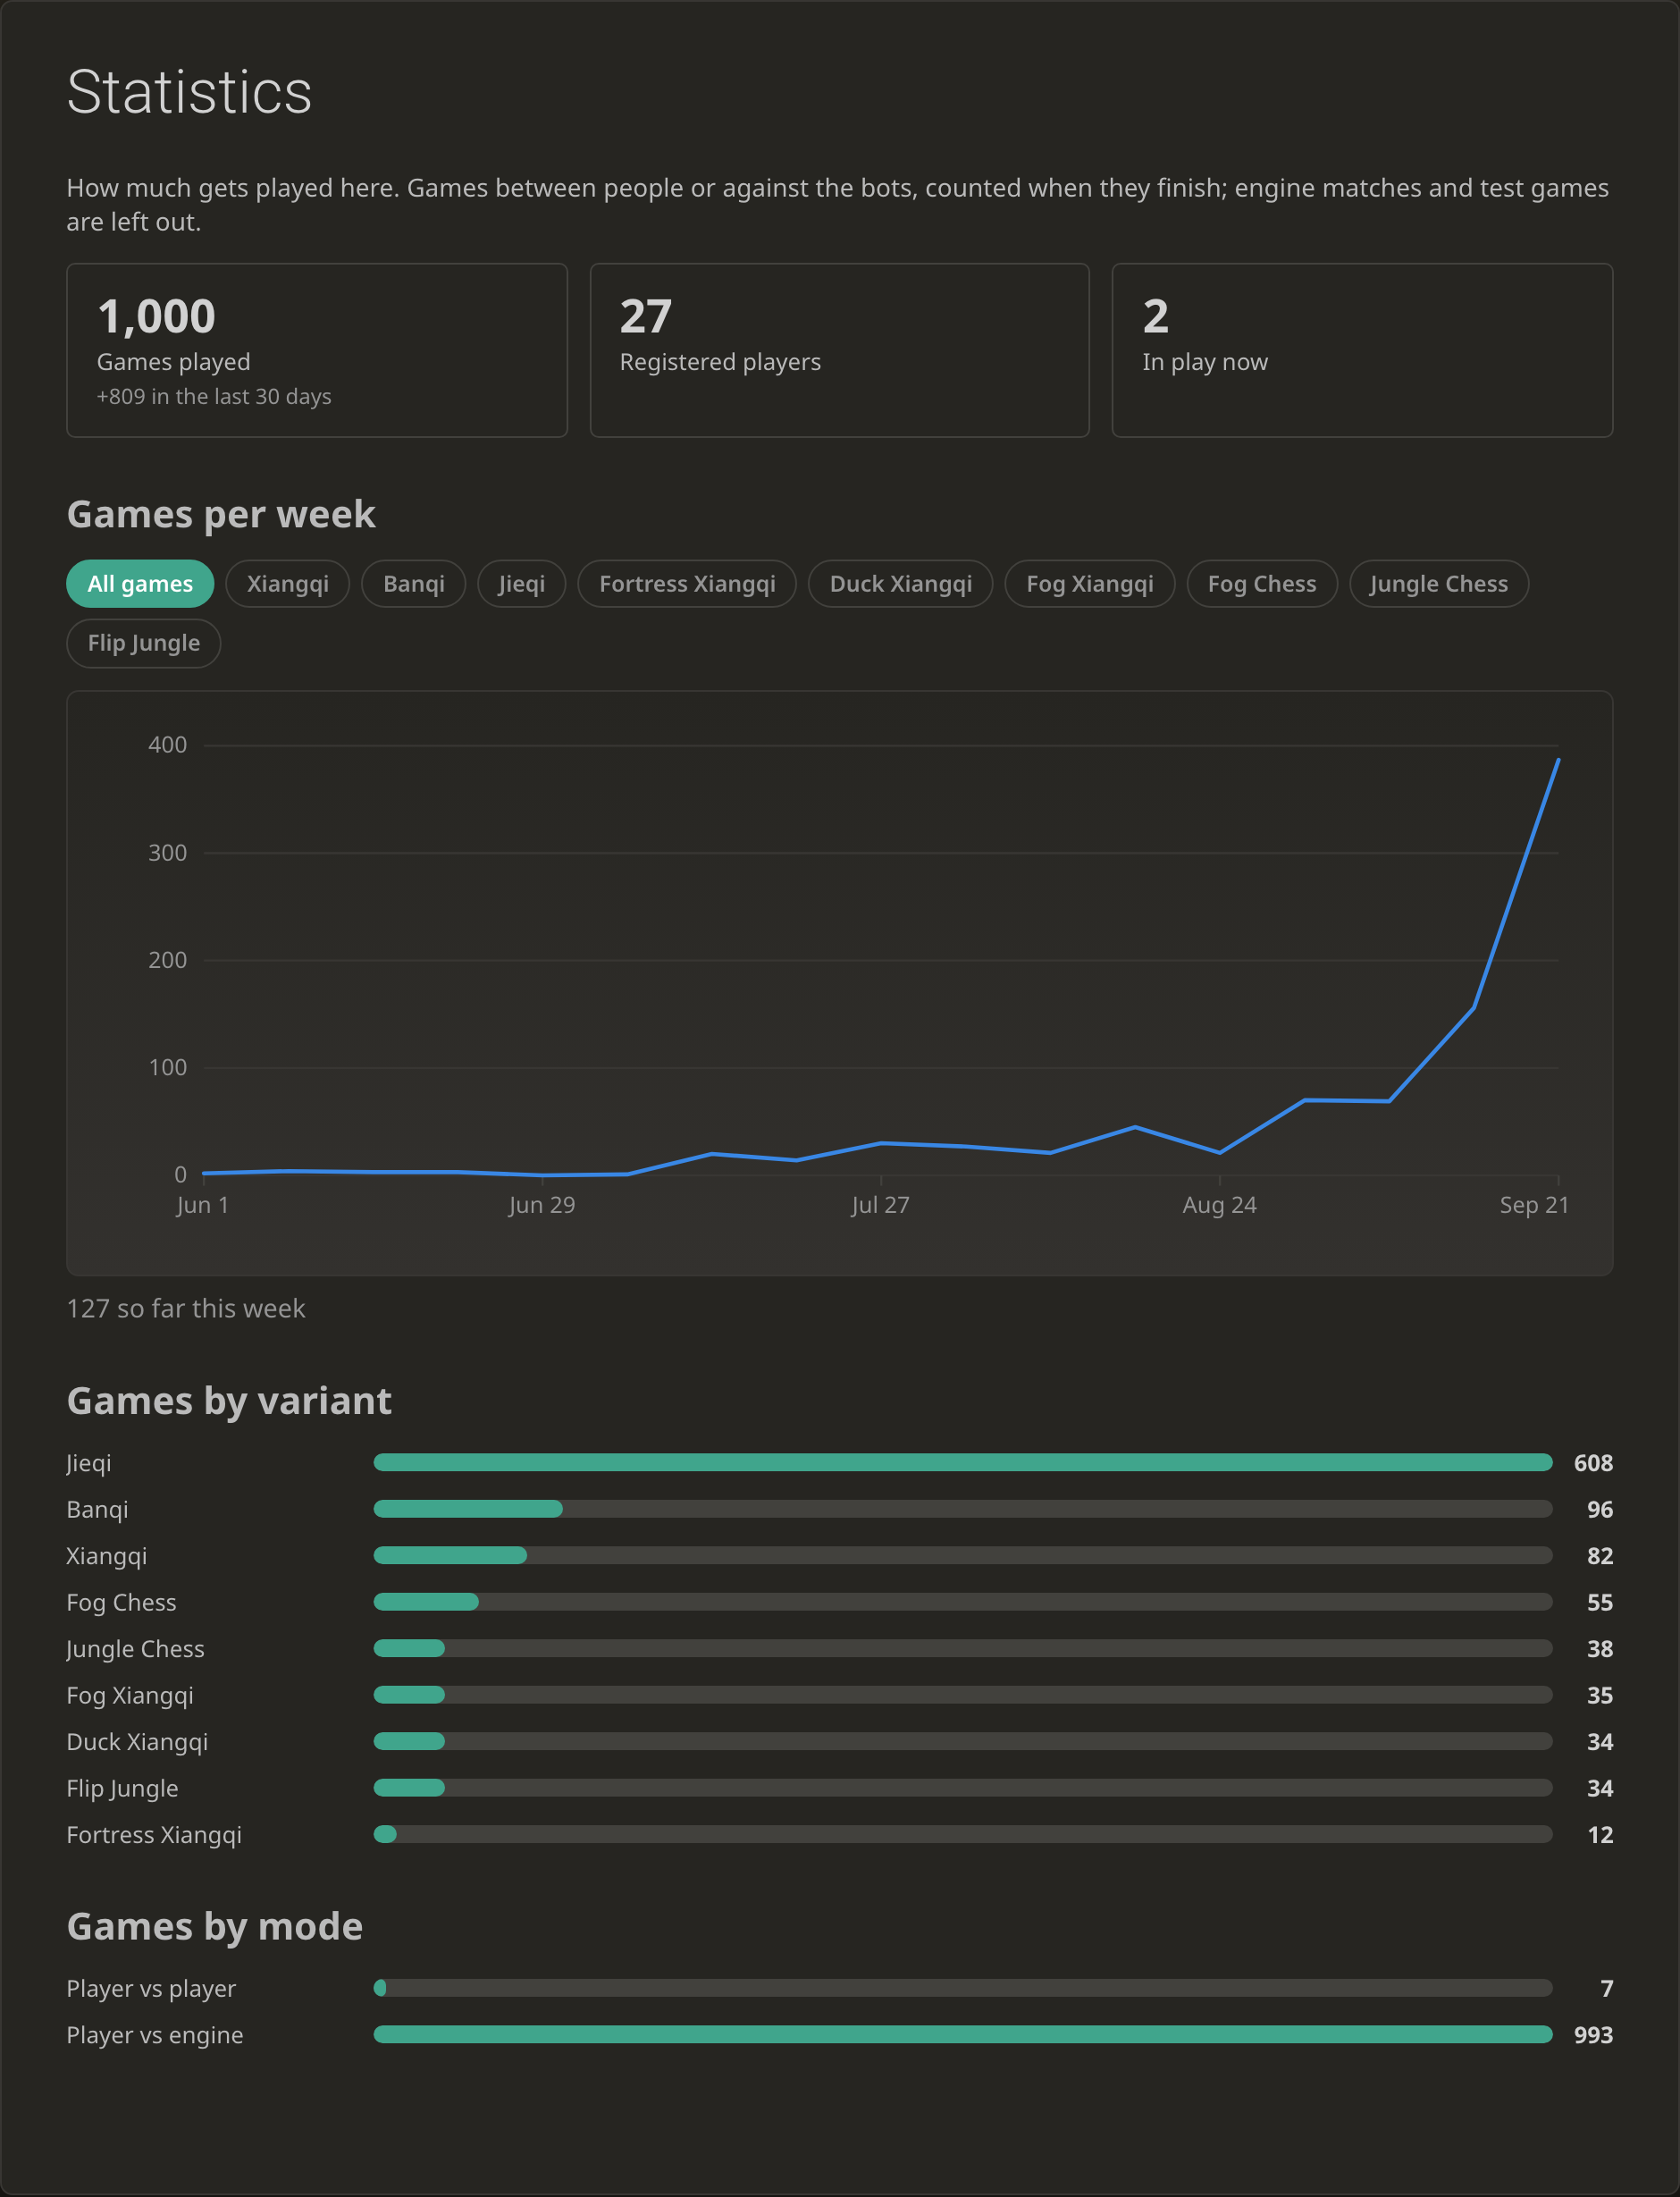Click the In play now card
The image size is (1680, 2197).
pyautogui.click(x=1362, y=350)
